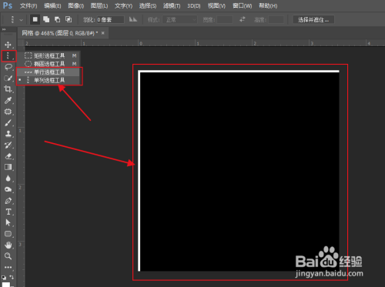Image resolution: width=385 pixels, height=287 pixels.
Task: Click the 羽化 feather input field
Action: 110,20
